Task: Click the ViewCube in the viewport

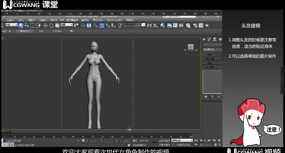Action: coord(190,47)
